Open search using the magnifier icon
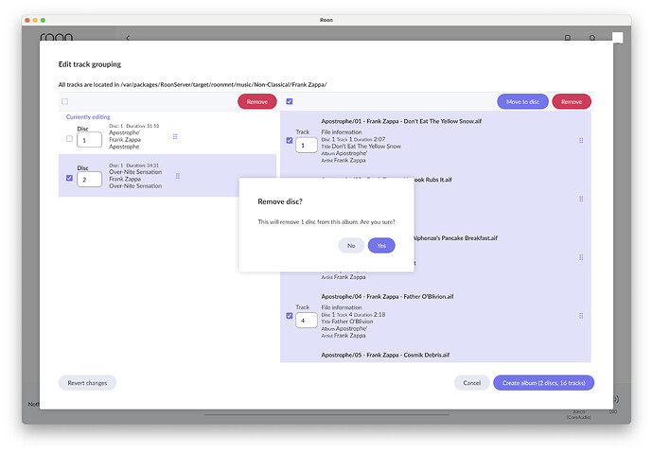This screenshot has width=653, height=453. pos(592,39)
